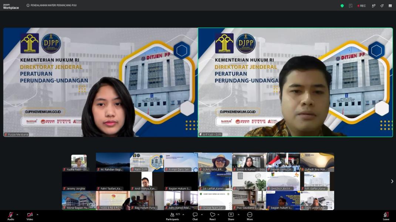Screen dimensions: 396x222
Task: Expand the Video options arrow
Action: (37, 215)
